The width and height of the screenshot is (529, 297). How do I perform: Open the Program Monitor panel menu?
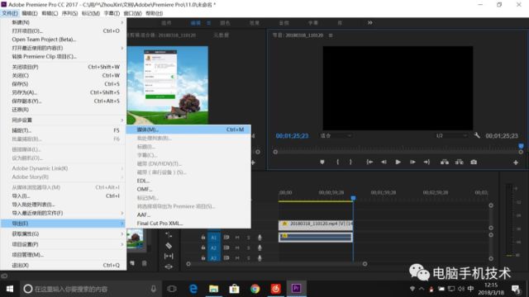pos(331,35)
